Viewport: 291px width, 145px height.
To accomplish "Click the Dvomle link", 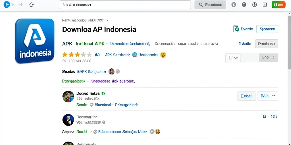I will (x=247, y=29).
